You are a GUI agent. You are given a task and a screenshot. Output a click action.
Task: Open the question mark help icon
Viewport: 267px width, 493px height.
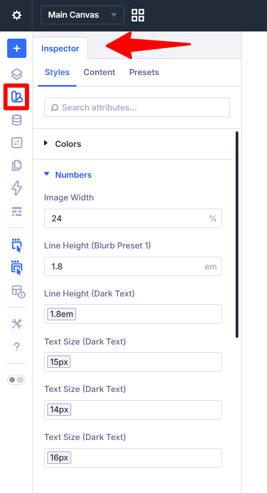(17, 347)
